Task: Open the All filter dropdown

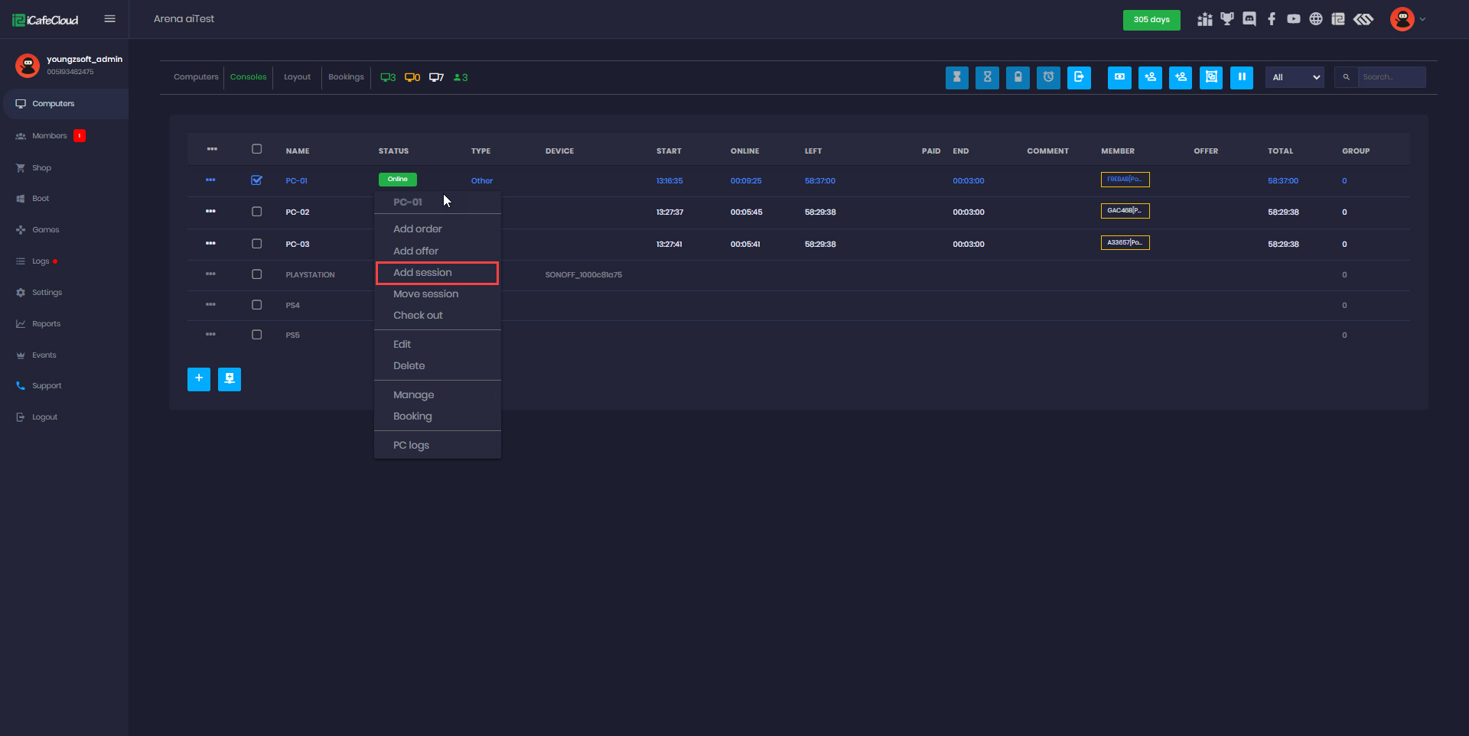Action: tap(1295, 77)
